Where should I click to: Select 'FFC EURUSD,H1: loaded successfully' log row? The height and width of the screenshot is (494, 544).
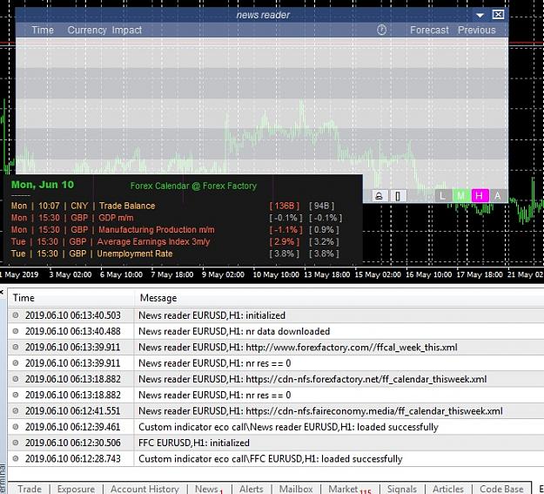pyautogui.click(x=276, y=459)
